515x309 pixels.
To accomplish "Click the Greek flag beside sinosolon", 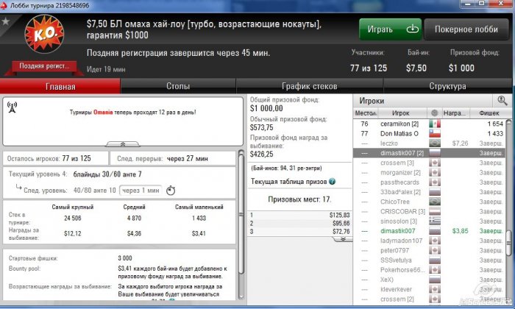I will 435,221.
